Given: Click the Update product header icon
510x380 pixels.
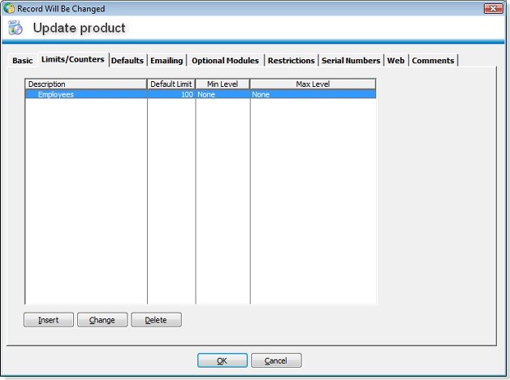Looking at the screenshot, I should coord(15,28).
